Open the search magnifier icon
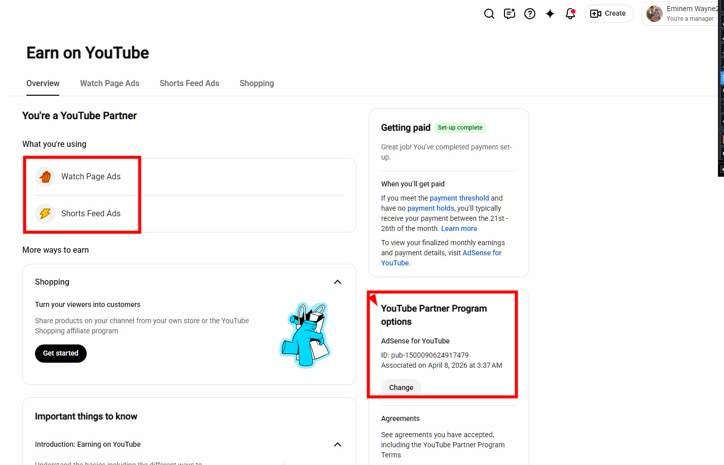The width and height of the screenshot is (724, 465). click(x=489, y=14)
